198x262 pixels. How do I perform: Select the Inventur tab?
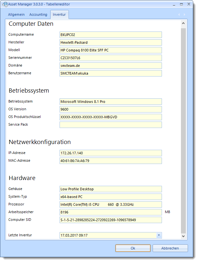point(59,14)
